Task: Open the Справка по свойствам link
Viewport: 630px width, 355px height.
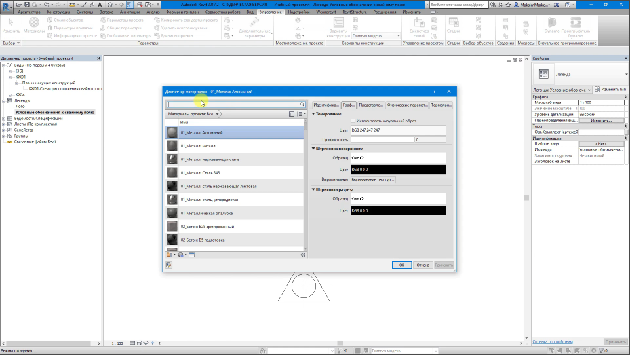Action: pos(553,342)
